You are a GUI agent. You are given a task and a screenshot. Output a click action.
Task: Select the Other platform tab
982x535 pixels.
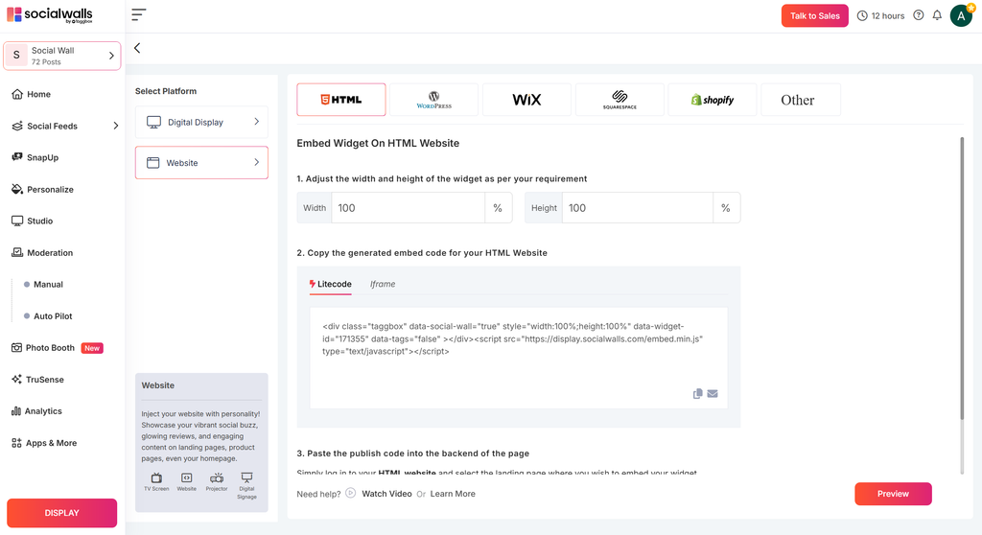pos(801,100)
